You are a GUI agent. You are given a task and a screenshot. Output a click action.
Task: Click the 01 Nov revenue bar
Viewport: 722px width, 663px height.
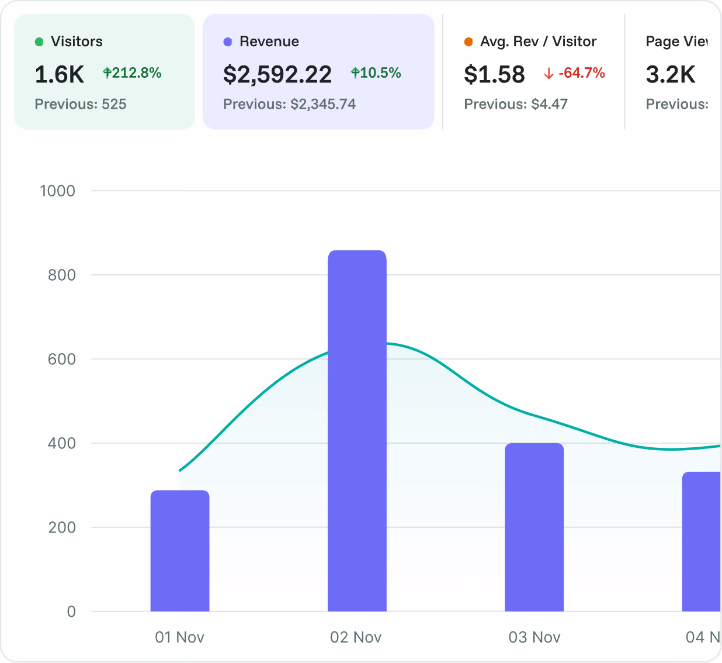[180, 551]
